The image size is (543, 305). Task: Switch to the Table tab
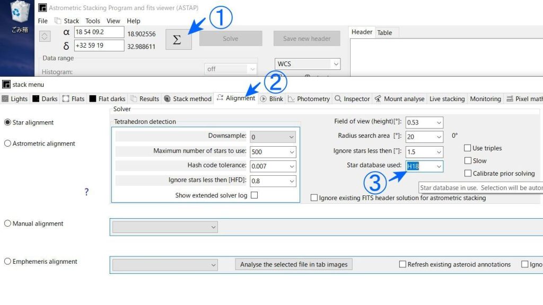pyautogui.click(x=384, y=32)
